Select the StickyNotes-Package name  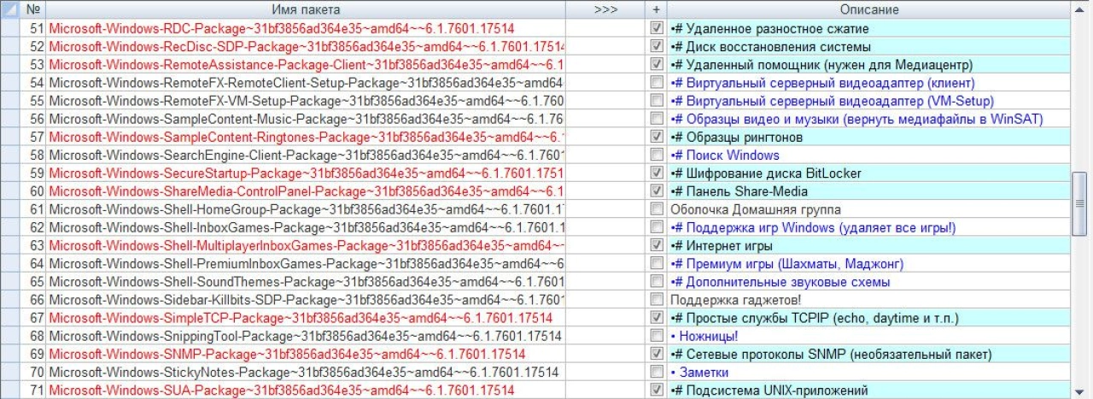click(306, 372)
